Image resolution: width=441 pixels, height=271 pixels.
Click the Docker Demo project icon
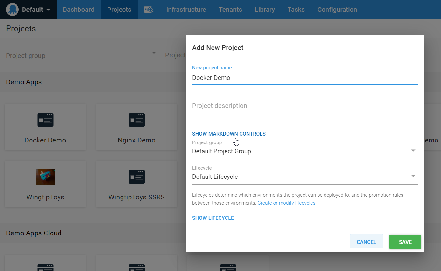click(45, 120)
